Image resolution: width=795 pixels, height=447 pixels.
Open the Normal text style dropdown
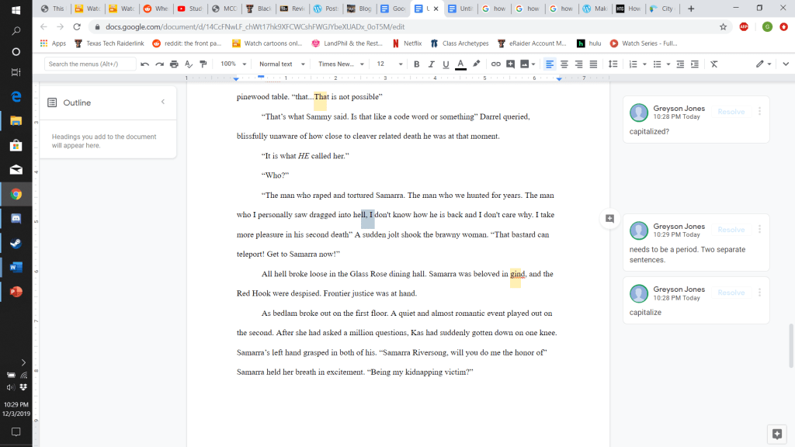pyautogui.click(x=280, y=64)
